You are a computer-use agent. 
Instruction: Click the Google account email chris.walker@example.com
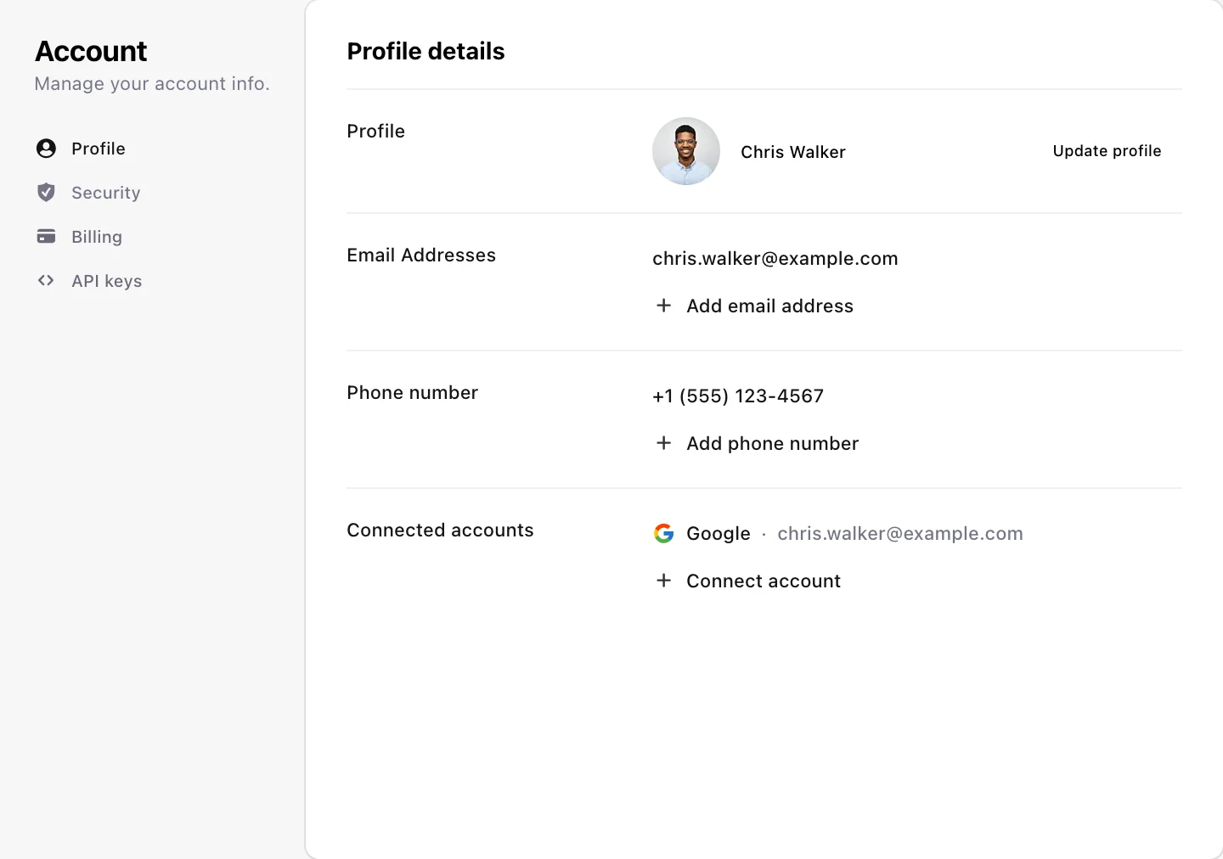click(x=900, y=534)
